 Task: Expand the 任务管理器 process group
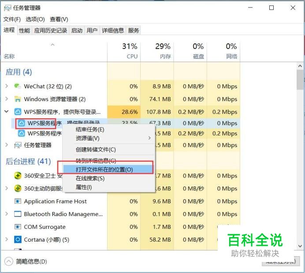pyautogui.click(x=7, y=145)
